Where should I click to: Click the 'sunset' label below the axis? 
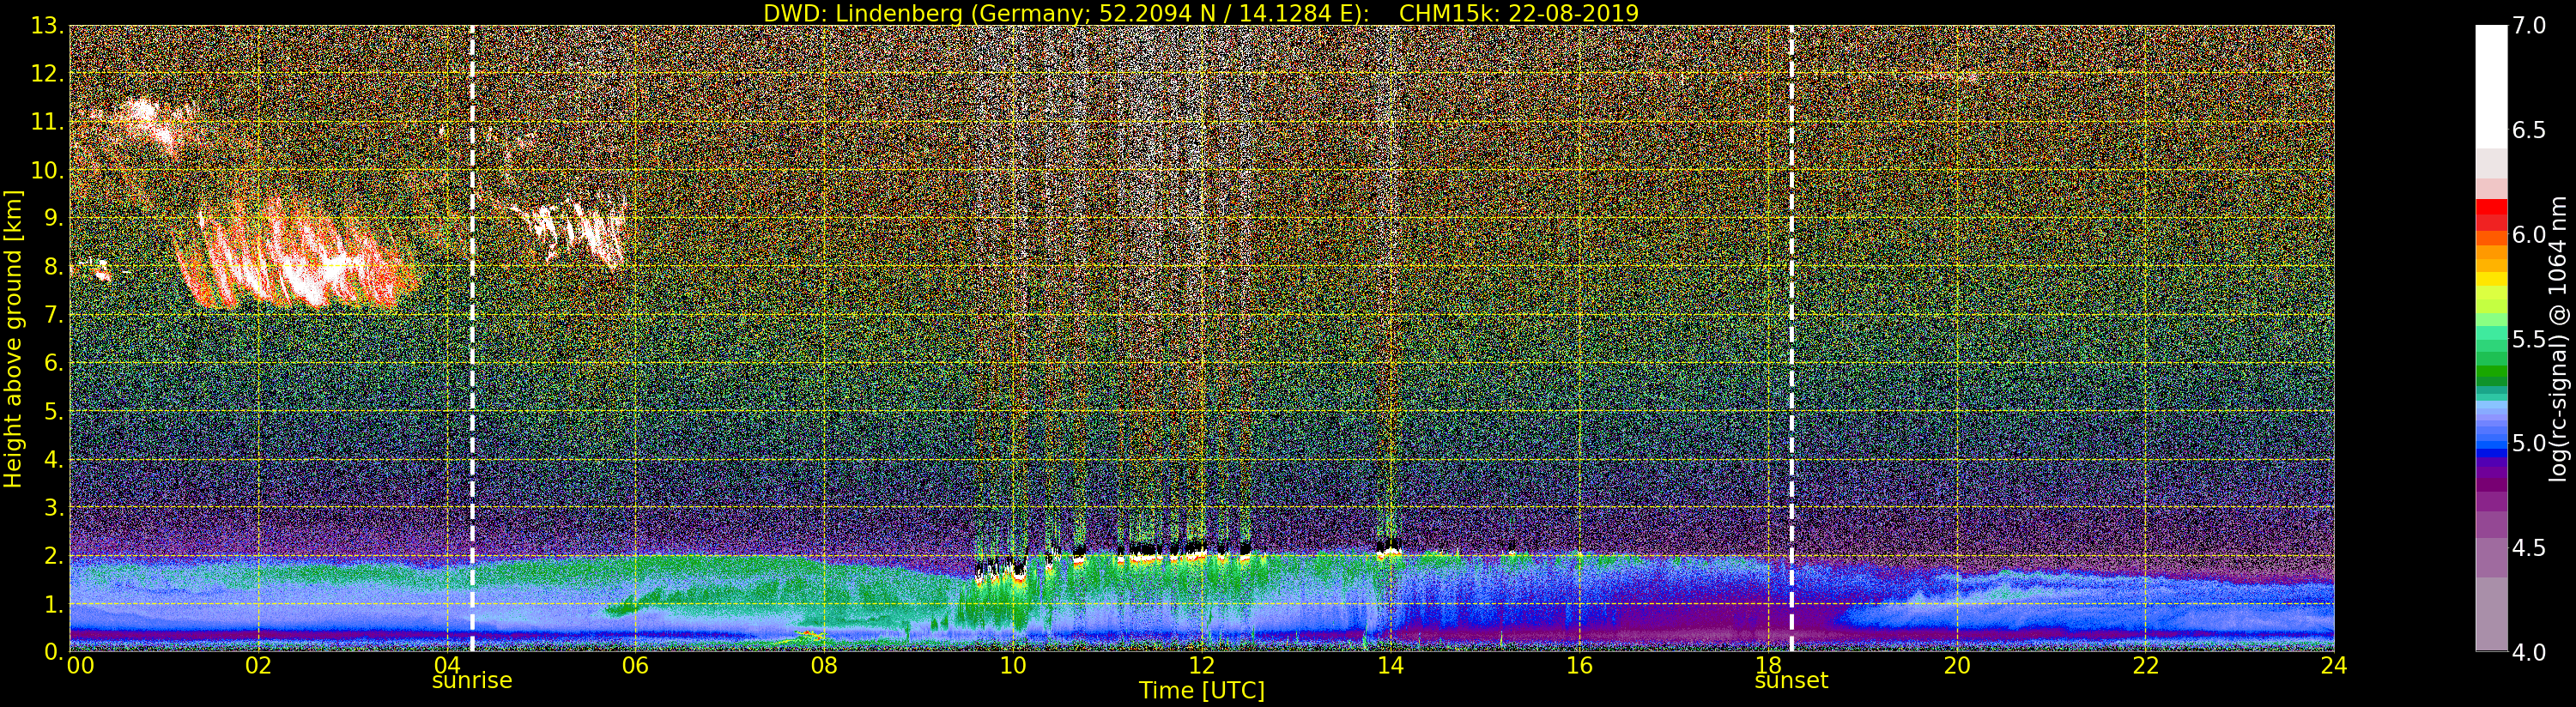pyautogui.click(x=1790, y=681)
